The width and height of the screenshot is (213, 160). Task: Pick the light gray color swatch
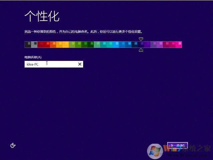click(34, 45)
